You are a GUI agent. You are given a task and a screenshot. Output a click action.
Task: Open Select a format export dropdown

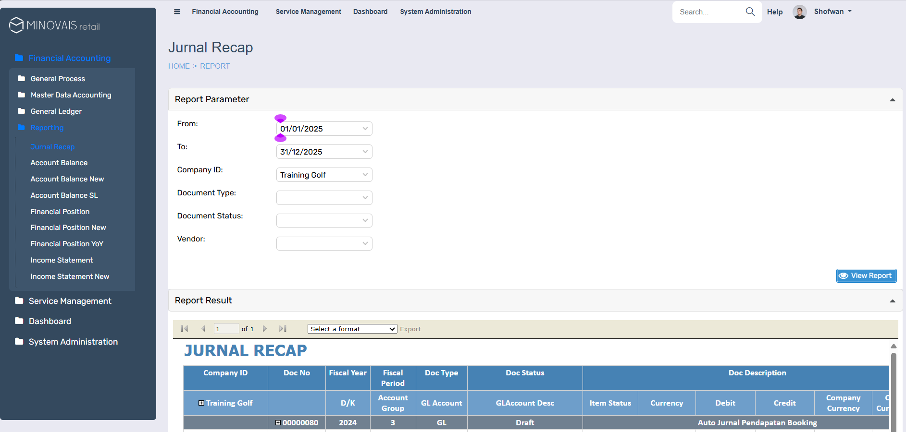pyautogui.click(x=352, y=329)
